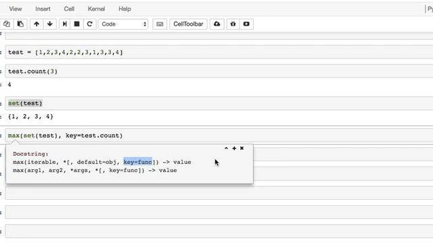Click the bug/gift toolbar icon

point(233,24)
